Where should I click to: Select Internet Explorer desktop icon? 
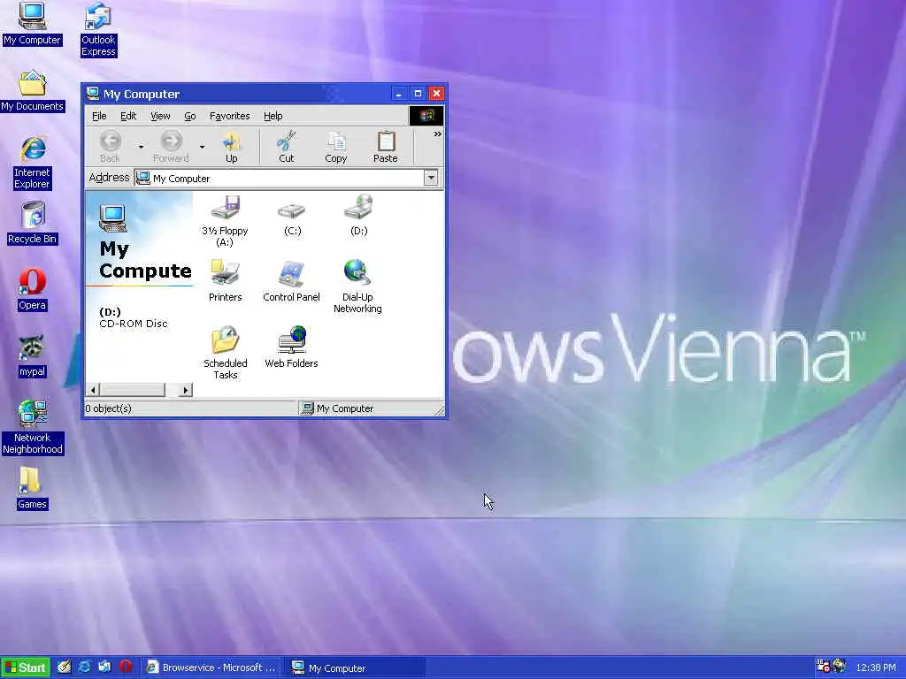[32, 163]
